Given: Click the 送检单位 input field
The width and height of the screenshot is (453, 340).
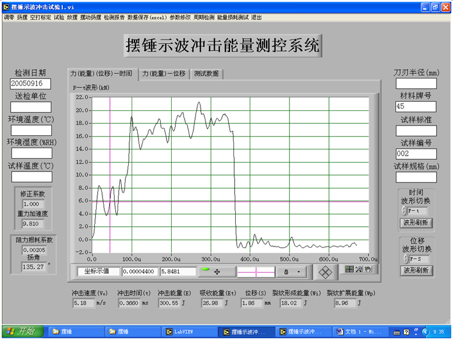Looking at the screenshot, I should click(x=31, y=107).
